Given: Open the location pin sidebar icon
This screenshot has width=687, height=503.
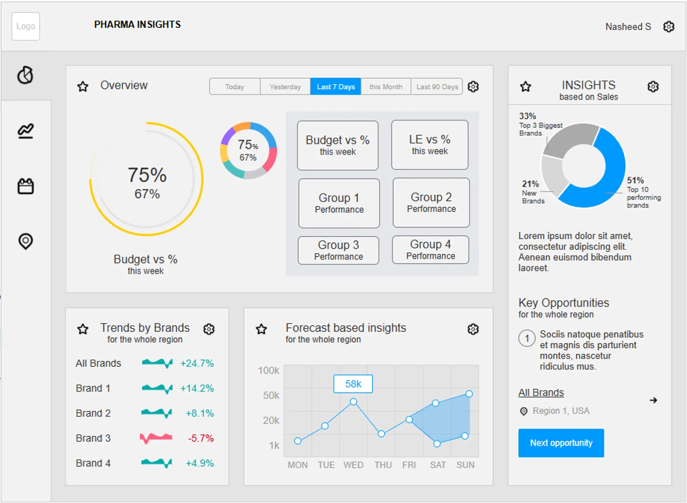Looking at the screenshot, I should (26, 241).
